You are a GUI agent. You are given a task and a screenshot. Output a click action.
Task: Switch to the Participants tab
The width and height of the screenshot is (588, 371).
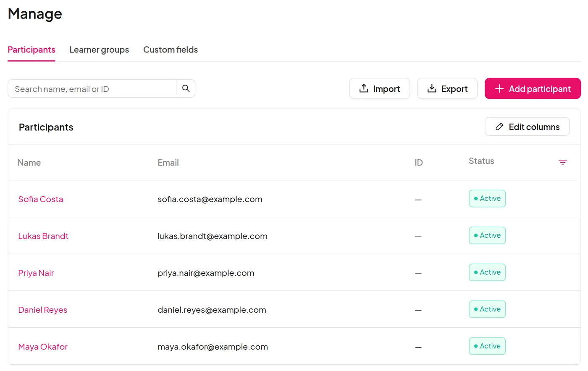31,49
